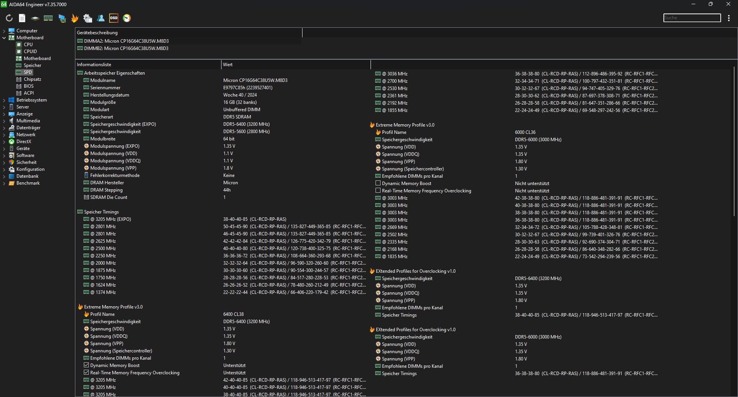Click into the Suche search field
The width and height of the screenshot is (738, 397).
(692, 18)
